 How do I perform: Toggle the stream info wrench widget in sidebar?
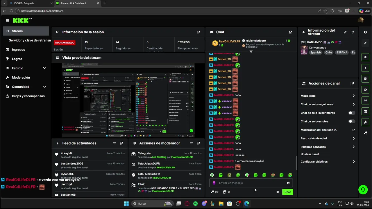pyautogui.click(x=365, y=122)
